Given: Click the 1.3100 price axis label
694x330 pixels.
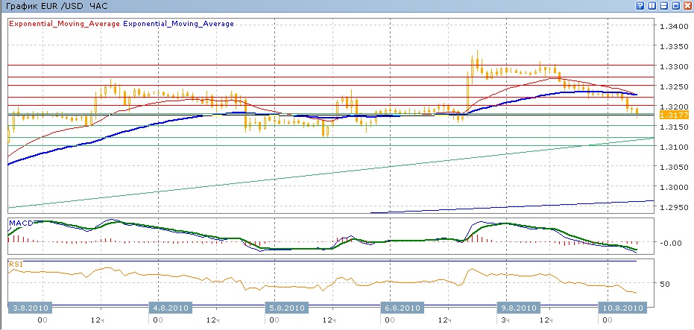Looking at the screenshot, I should click(674, 147).
